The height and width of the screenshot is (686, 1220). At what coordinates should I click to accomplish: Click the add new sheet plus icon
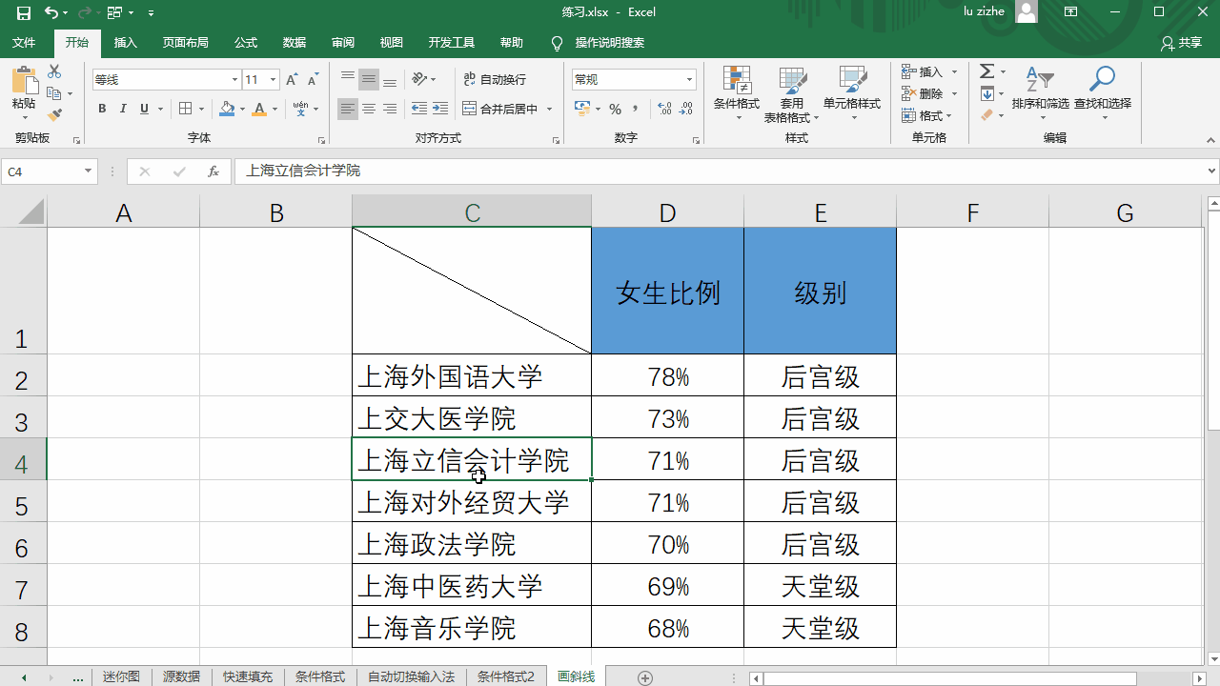point(645,677)
